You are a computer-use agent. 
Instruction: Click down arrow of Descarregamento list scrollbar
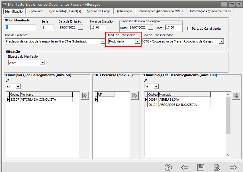pos(228,155)
